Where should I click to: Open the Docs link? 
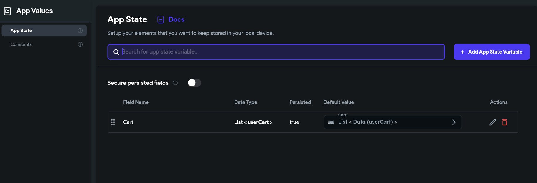[176, 20]
